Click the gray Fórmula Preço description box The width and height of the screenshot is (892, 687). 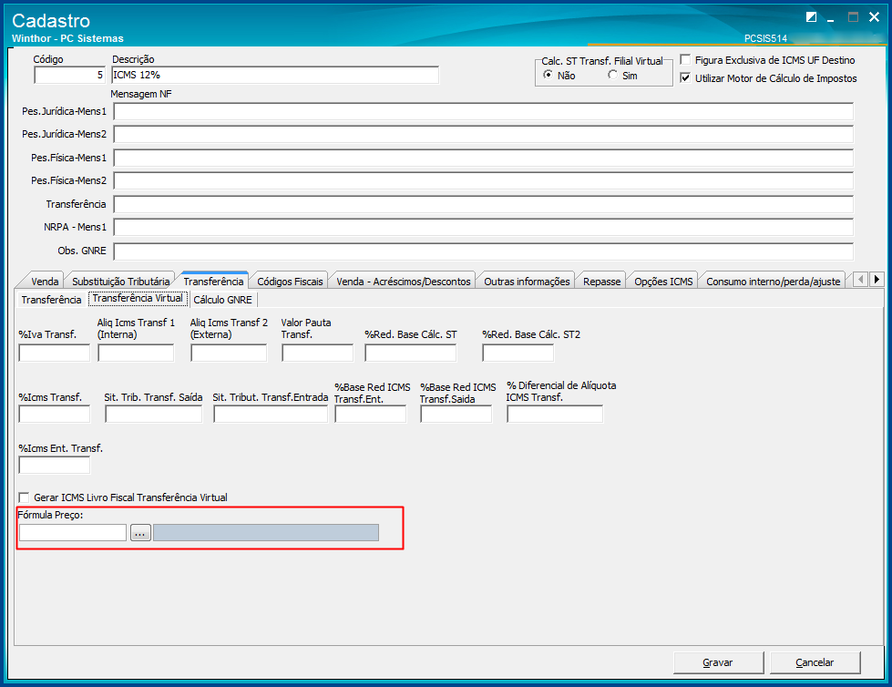[266, 533]
